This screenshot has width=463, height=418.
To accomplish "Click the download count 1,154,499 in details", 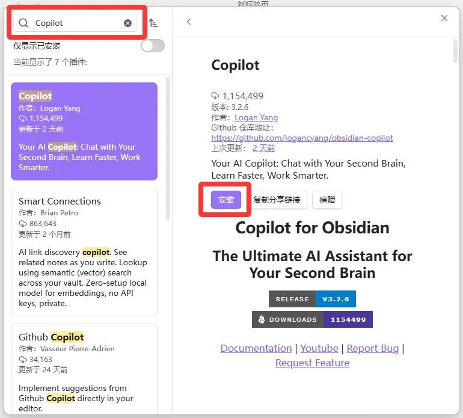I will (242, 96).
